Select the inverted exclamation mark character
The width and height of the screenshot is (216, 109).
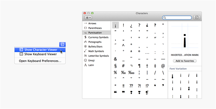[116, 25]
